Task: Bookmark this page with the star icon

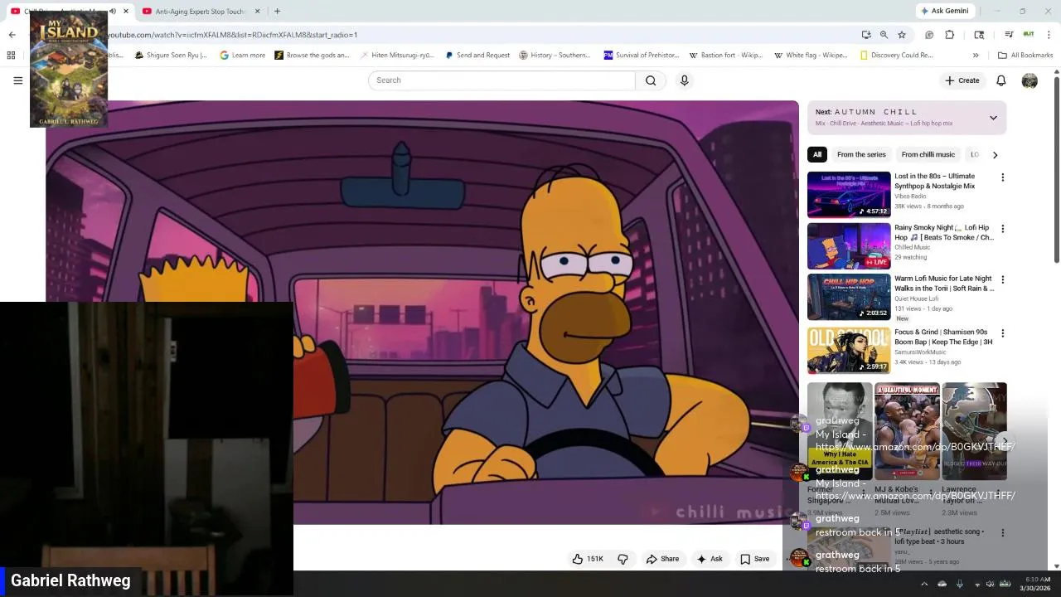Action: pyautogui.click(x=902, y=35)
